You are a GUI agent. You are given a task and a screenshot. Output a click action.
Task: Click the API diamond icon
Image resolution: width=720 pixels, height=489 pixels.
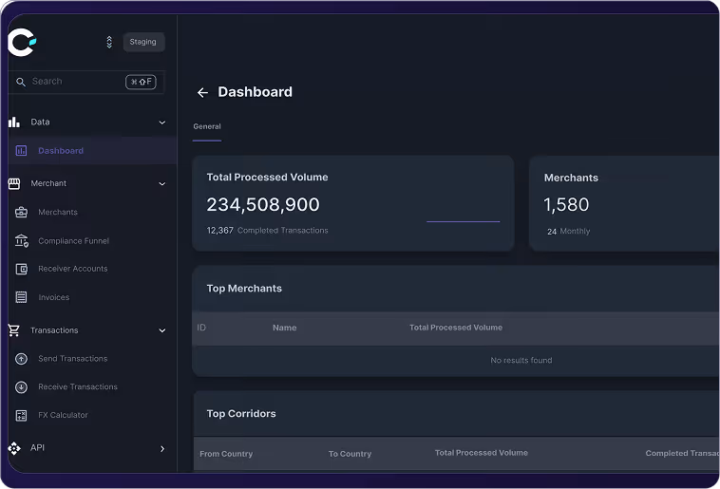coord(14,448)
